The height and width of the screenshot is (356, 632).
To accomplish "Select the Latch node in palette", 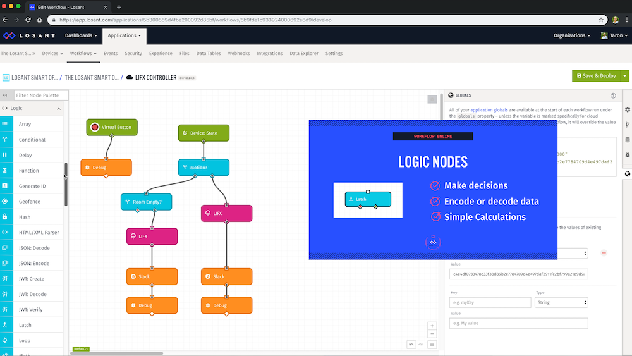I will pyautogui.click(x=32, y=325).
